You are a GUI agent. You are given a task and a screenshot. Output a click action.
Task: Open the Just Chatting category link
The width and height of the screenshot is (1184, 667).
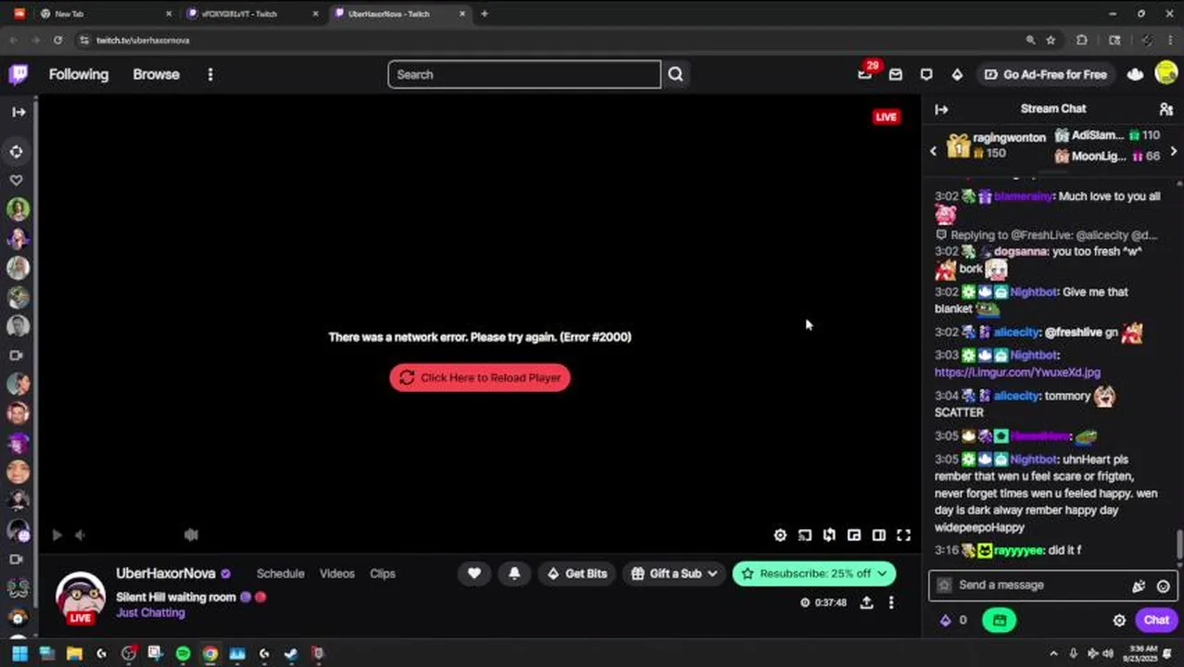150,612
